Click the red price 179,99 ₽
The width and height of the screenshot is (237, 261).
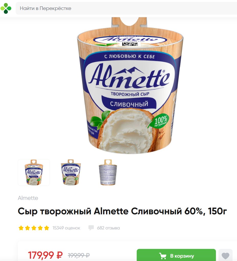click(45, 255)
